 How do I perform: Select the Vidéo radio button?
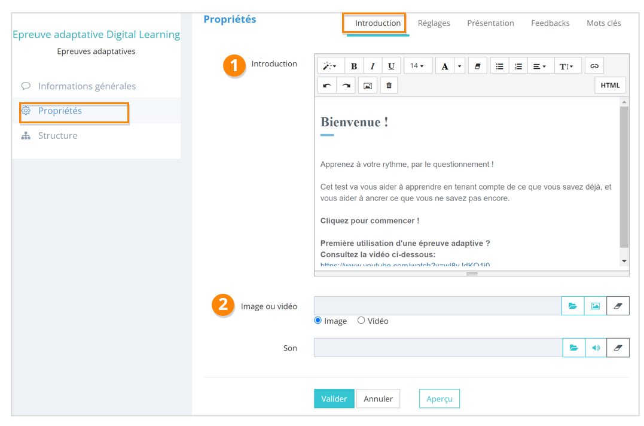[x=361, y=321]
